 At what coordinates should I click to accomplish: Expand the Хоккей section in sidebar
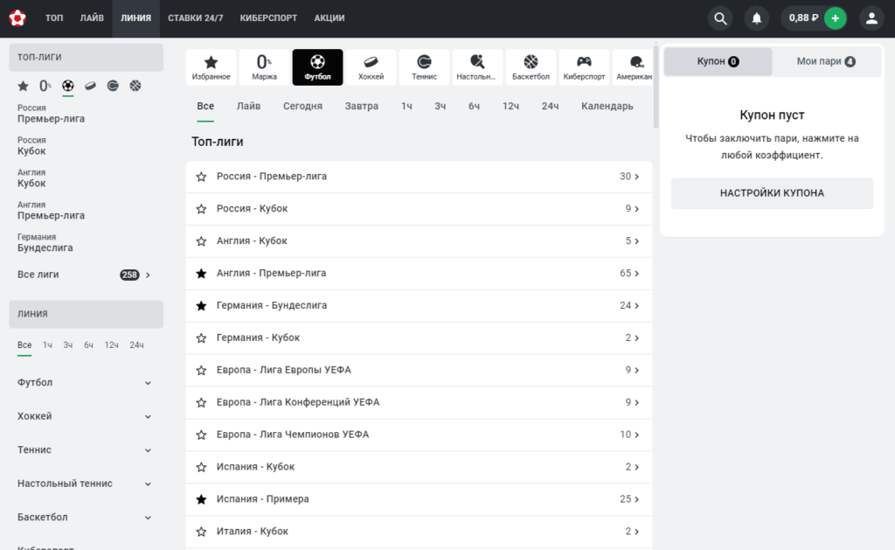click(x=85, y=416)
